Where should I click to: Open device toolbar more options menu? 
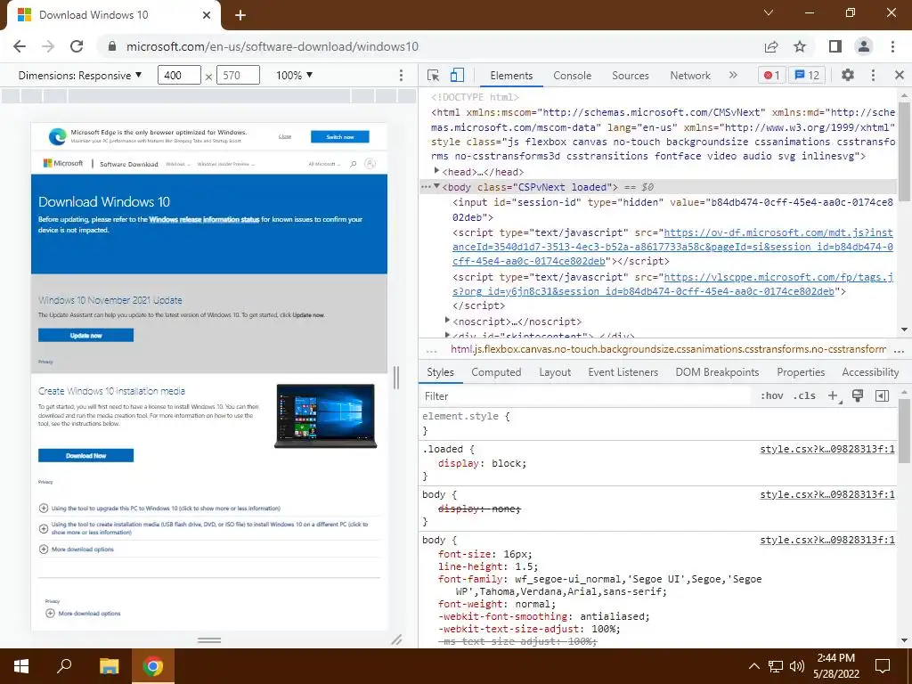click(401, 75)
